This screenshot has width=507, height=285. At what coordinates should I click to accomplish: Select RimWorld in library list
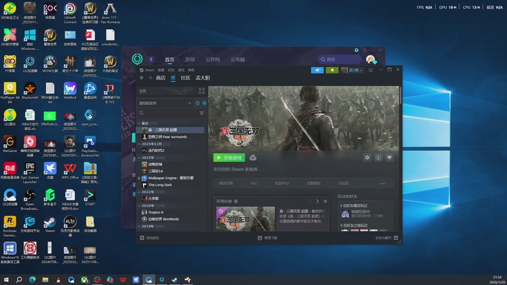coord(171,219)
